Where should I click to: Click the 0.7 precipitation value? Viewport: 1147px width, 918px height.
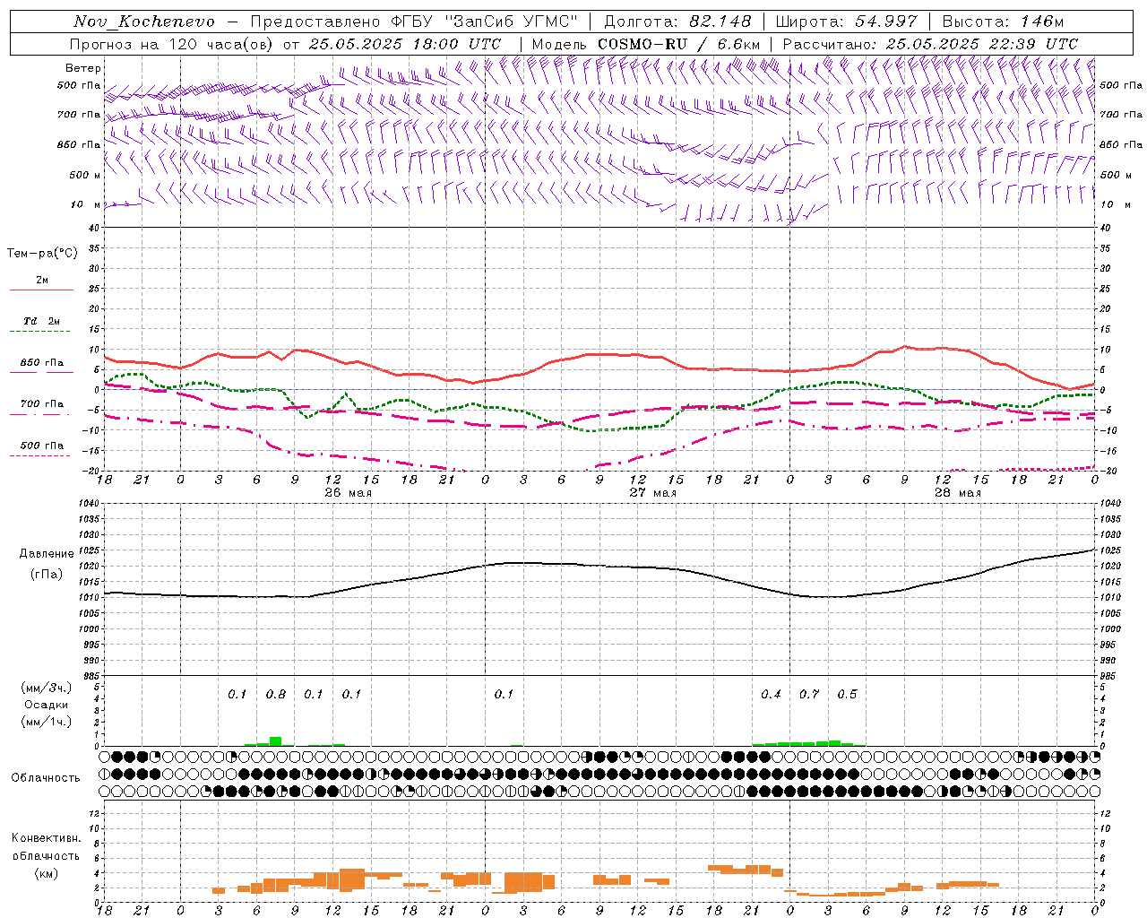point(809,694)
